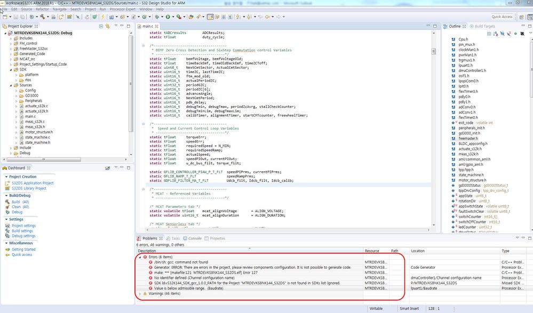Toggle Link with Editor in Project Explorer
Viewport: 533px width, 313px height.
107,26
